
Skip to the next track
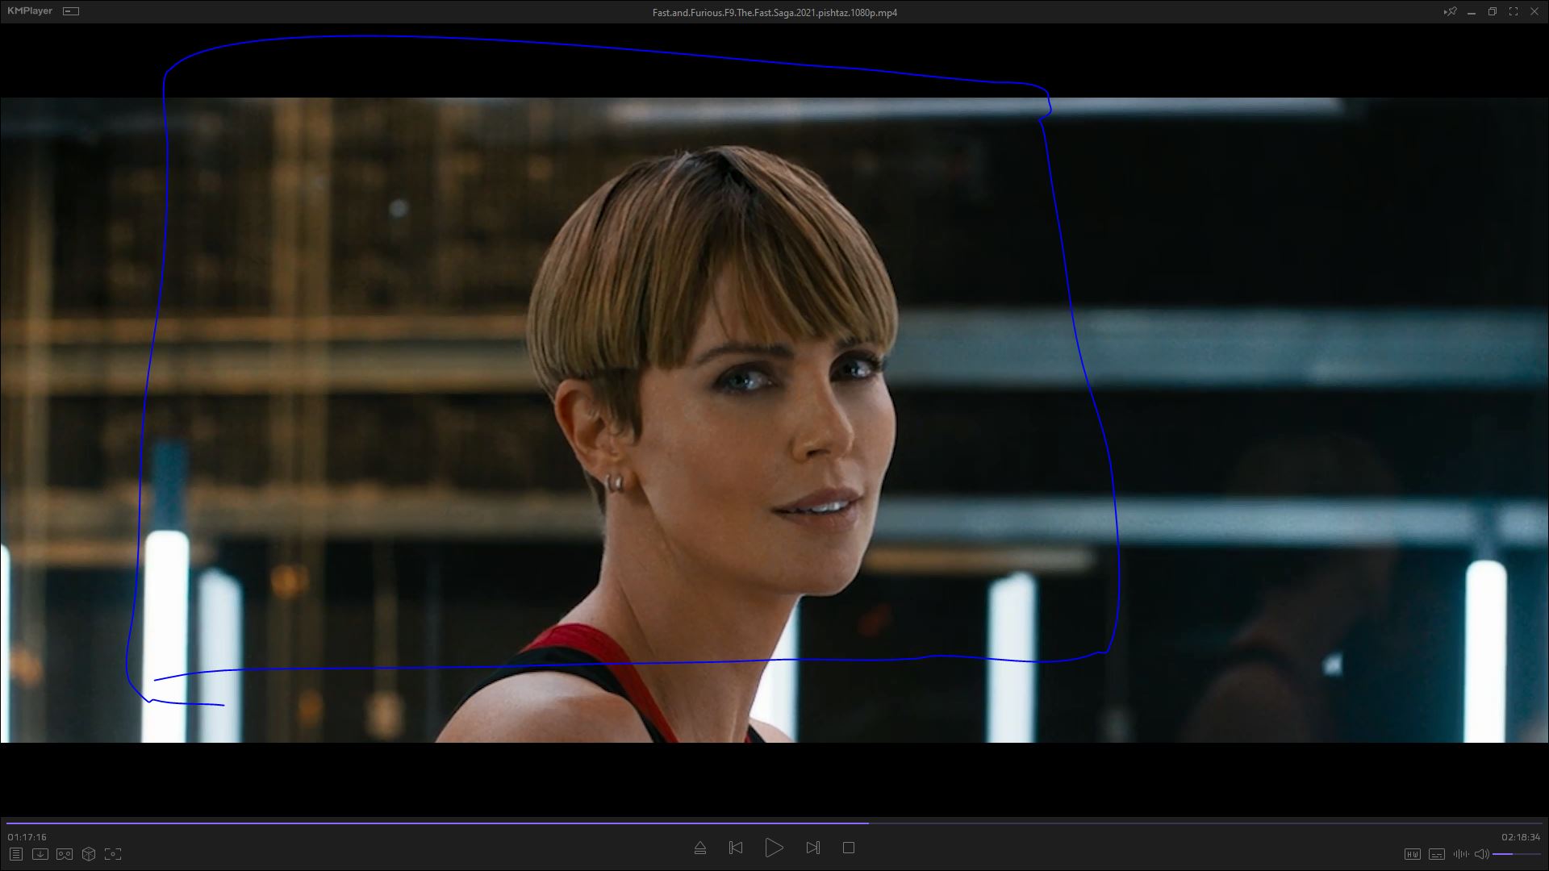(x=813, y=848)
